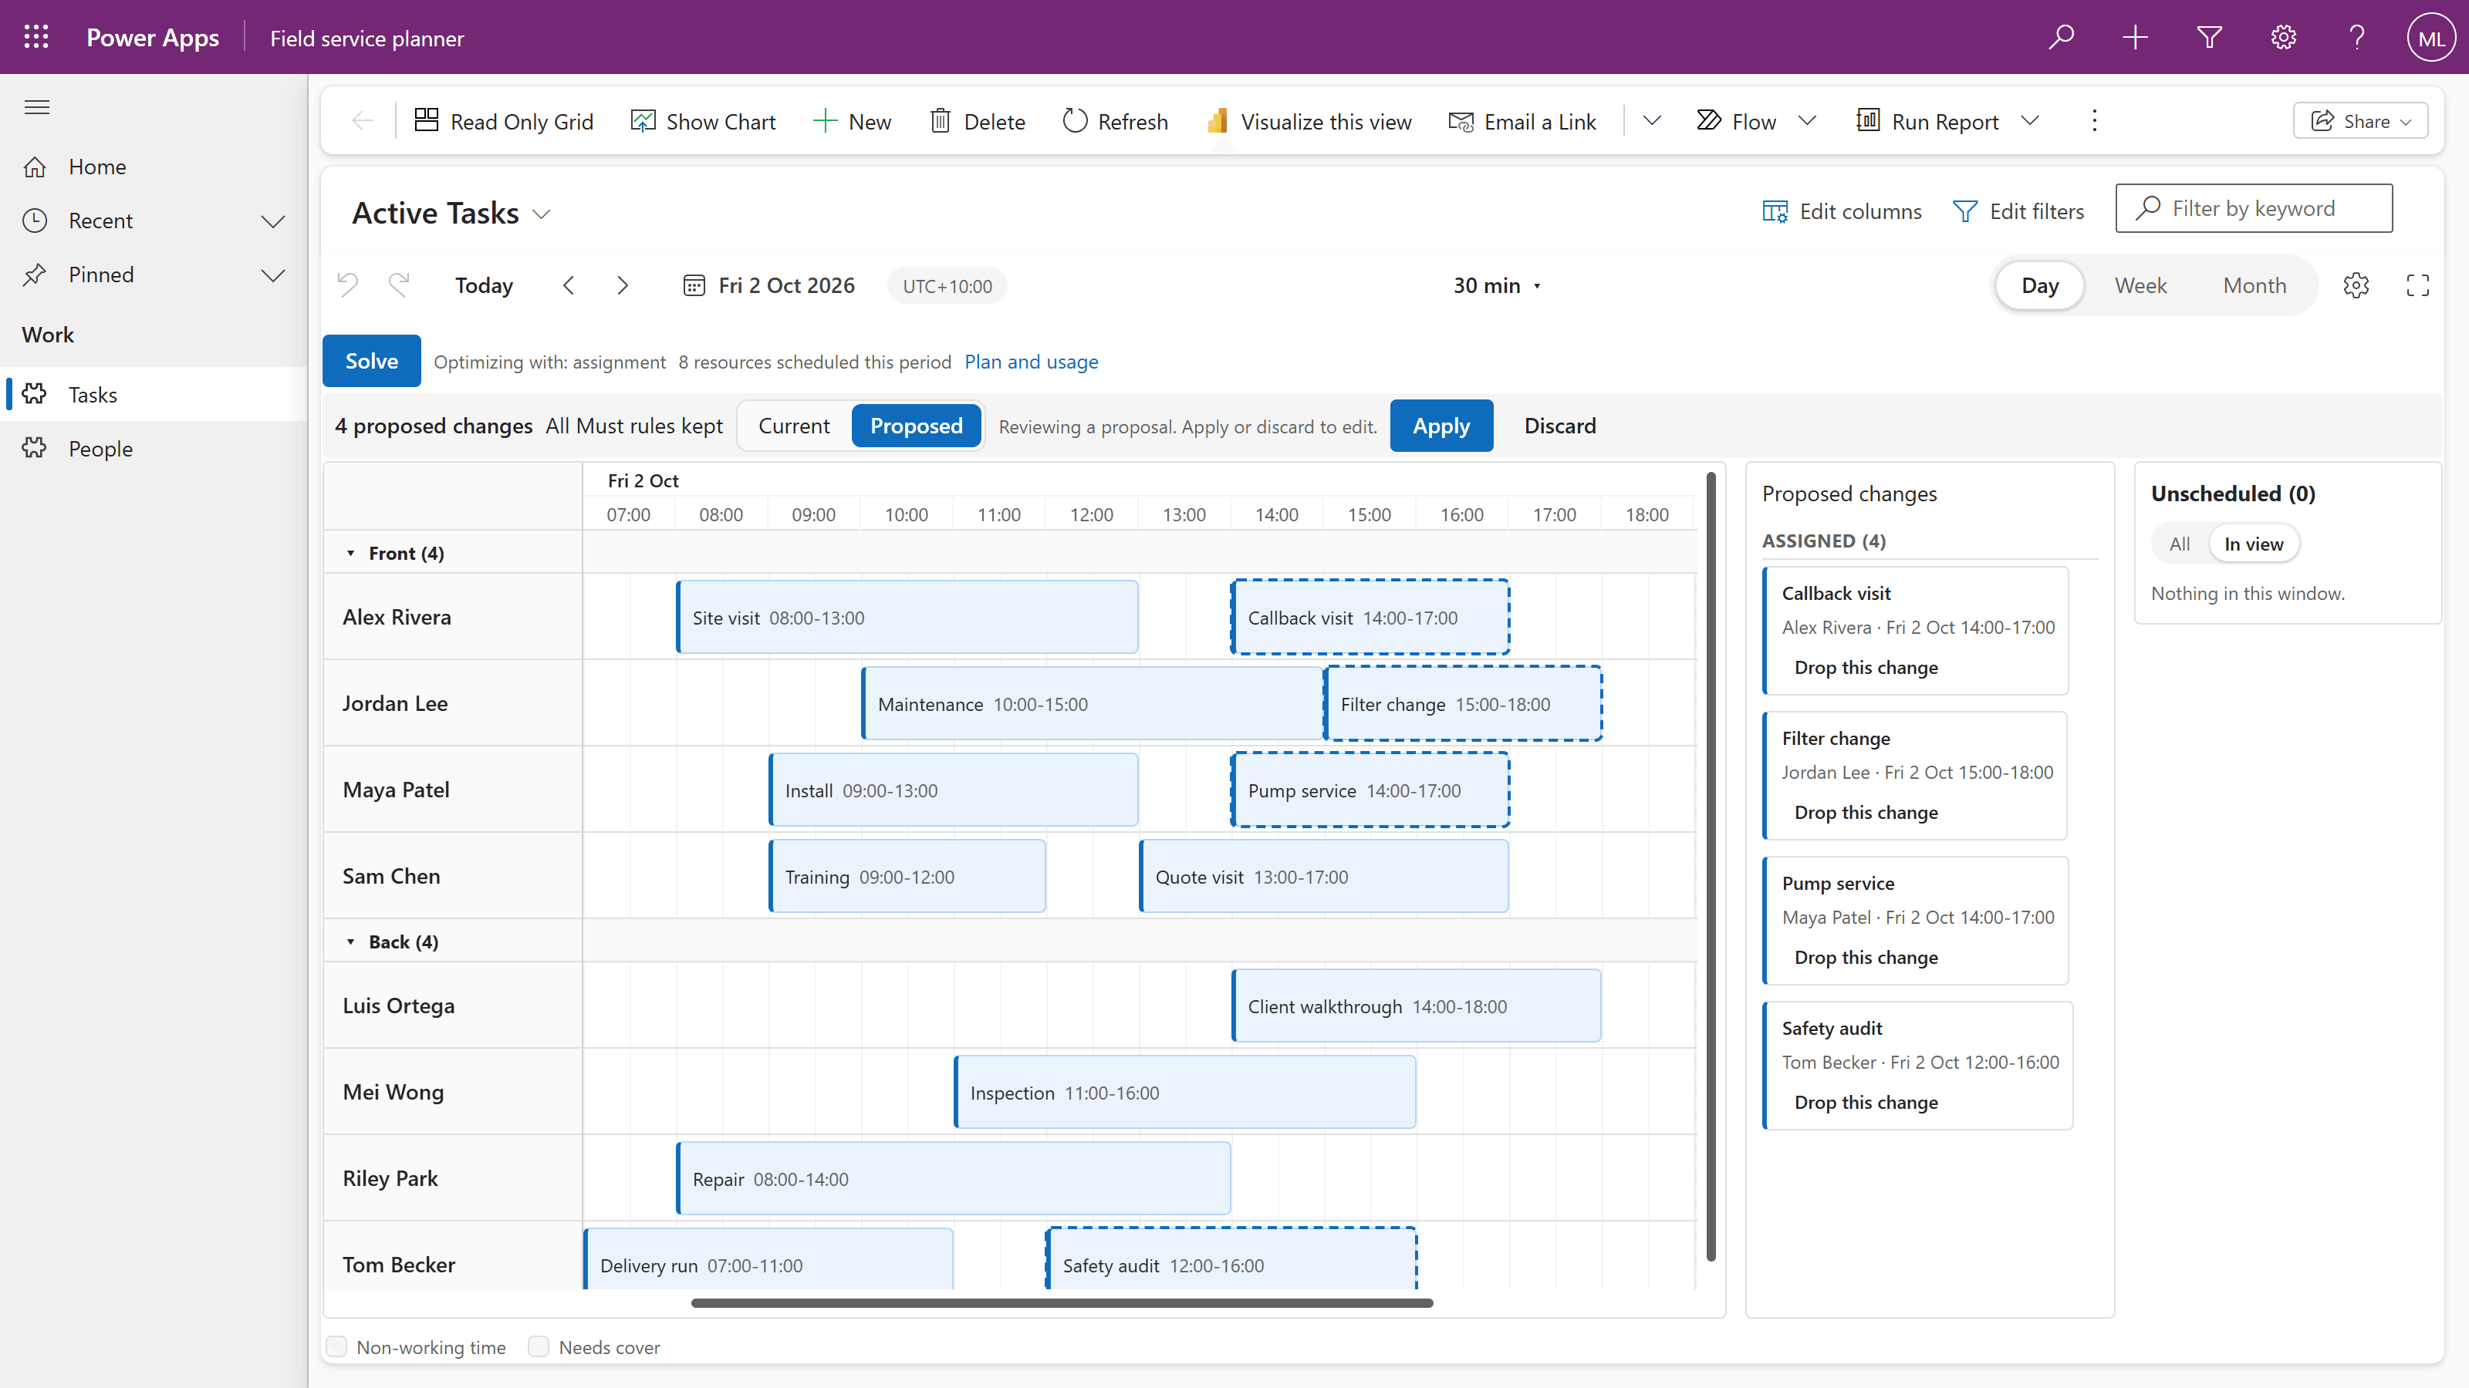Open the Share dropdown button
The height and width of the screenshot is (1388, 2469).
2359,121
